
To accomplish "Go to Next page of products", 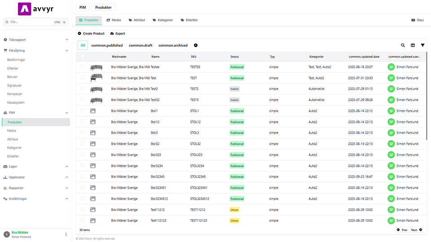I will pyautogui.click(x=416, y=230).
